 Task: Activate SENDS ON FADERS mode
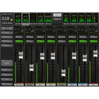[x=7, y=63]
